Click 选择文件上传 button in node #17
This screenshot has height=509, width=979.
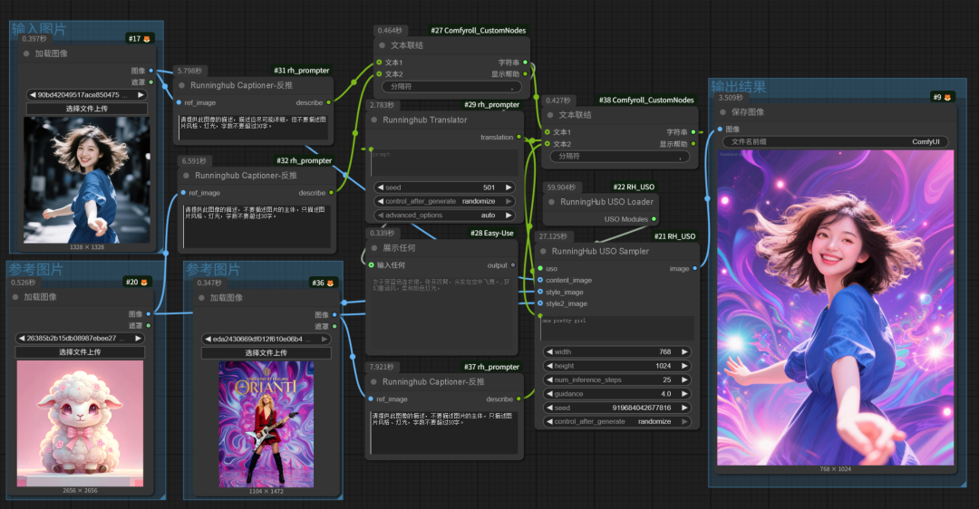coord(87,109)
